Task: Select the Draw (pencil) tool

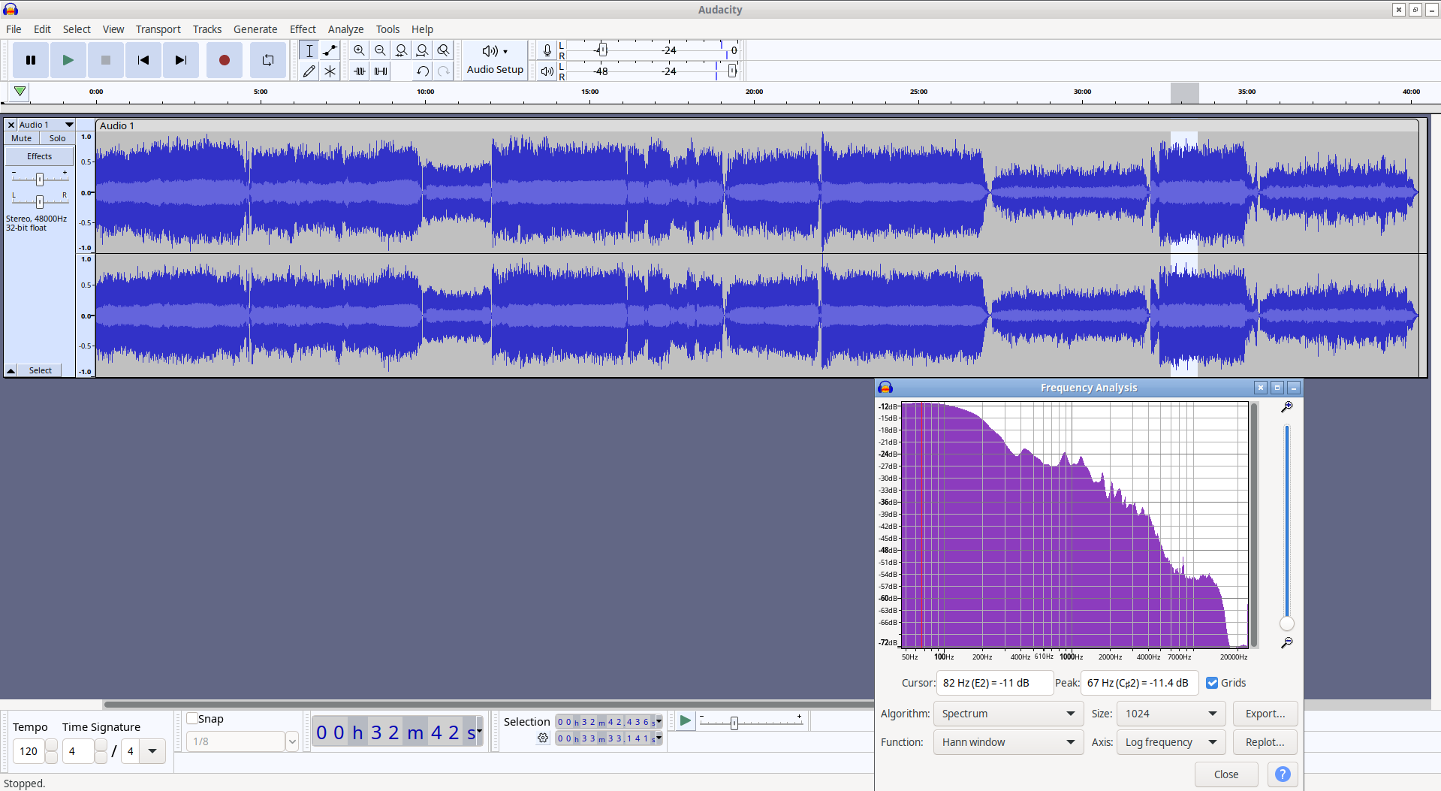Action: pyautogui.click(x=309, y=71)
